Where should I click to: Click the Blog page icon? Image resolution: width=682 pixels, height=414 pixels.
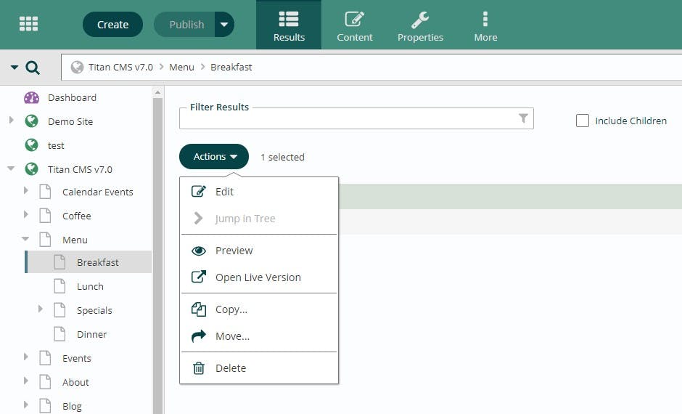click(x=45, y=406)
